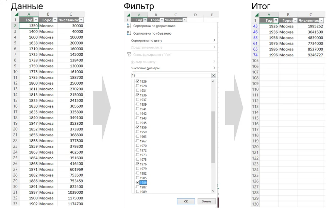Uncheck the 1956 year checkbox
This screenshot has height=213, width=336.
pos(138,127)
